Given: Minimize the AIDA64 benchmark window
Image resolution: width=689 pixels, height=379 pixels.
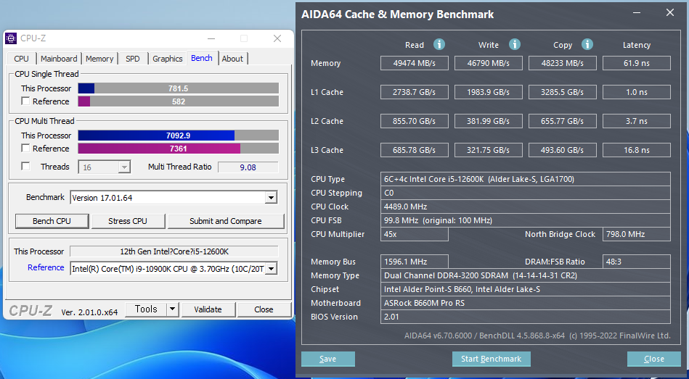Looking at the screenshot, I should 636,14.
